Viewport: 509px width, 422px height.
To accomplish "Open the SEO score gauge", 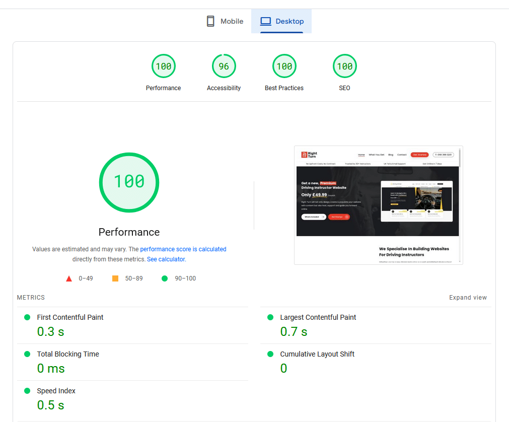I will 345,66.
